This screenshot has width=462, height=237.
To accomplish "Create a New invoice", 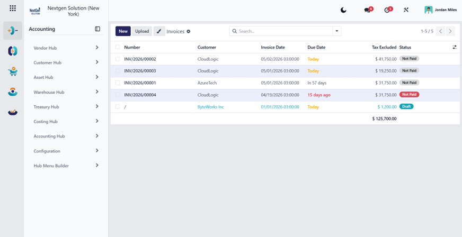I will [123, 31].
